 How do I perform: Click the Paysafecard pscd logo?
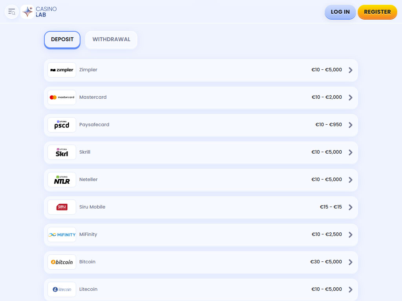[x=62, y=125]
